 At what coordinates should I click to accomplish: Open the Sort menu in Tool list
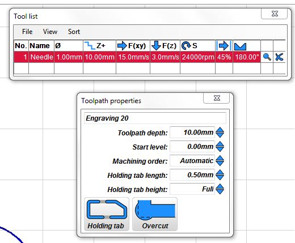coord(74,32)
